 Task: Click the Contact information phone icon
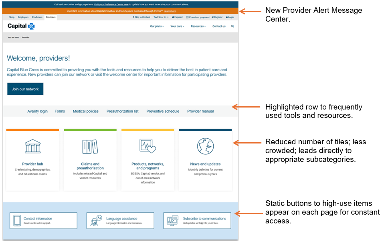(16, 220)
